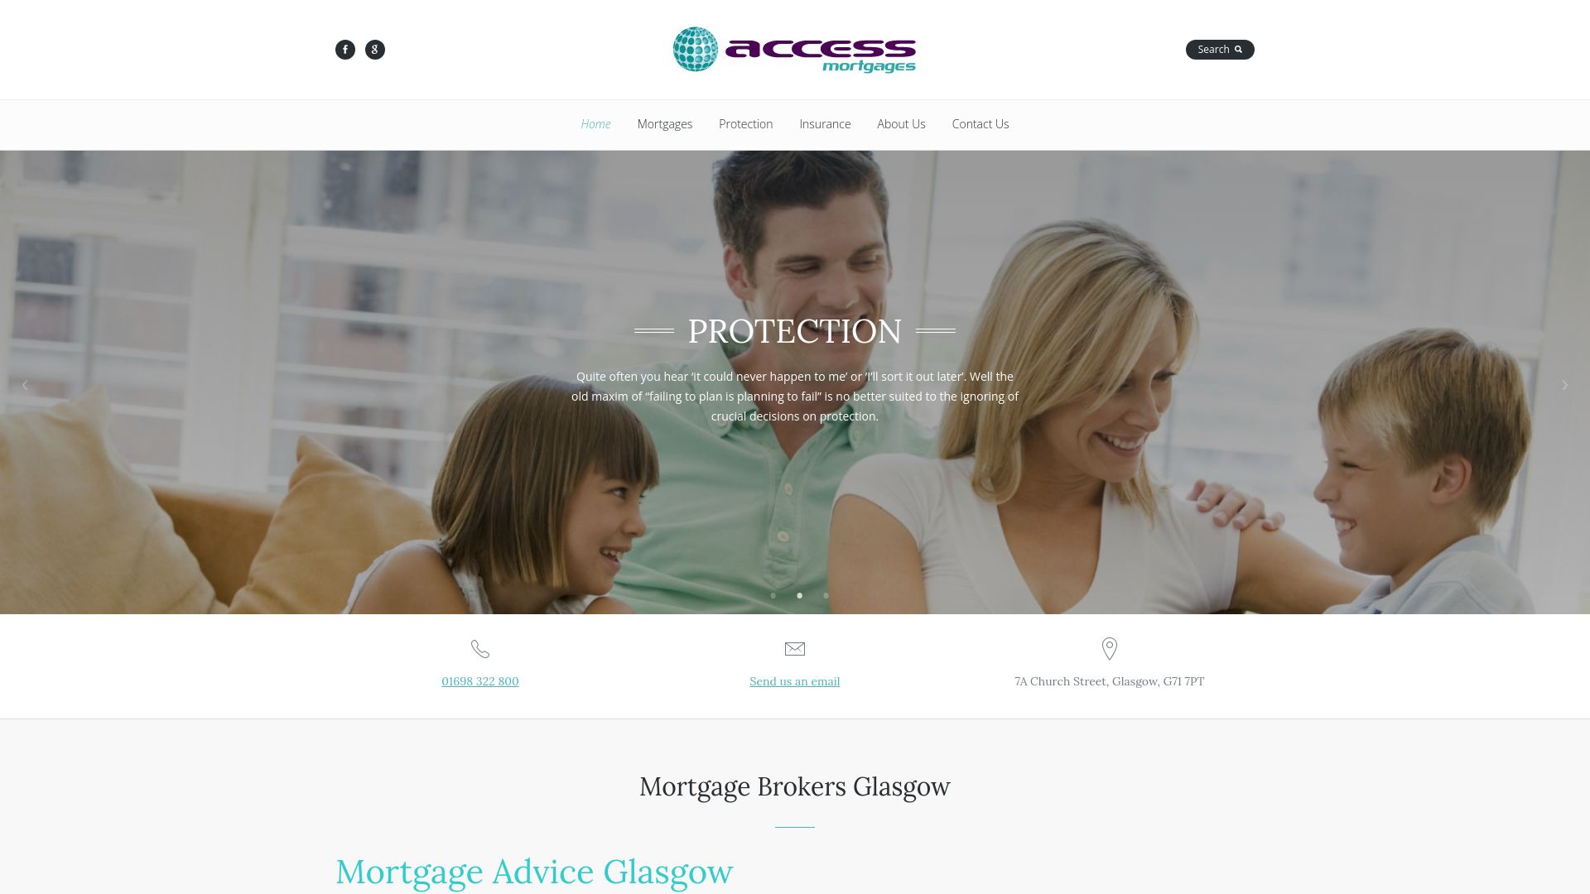Expand the Mortgages navigation menu
Screen dimensions: 1590x894
click(x=664, y=123)
